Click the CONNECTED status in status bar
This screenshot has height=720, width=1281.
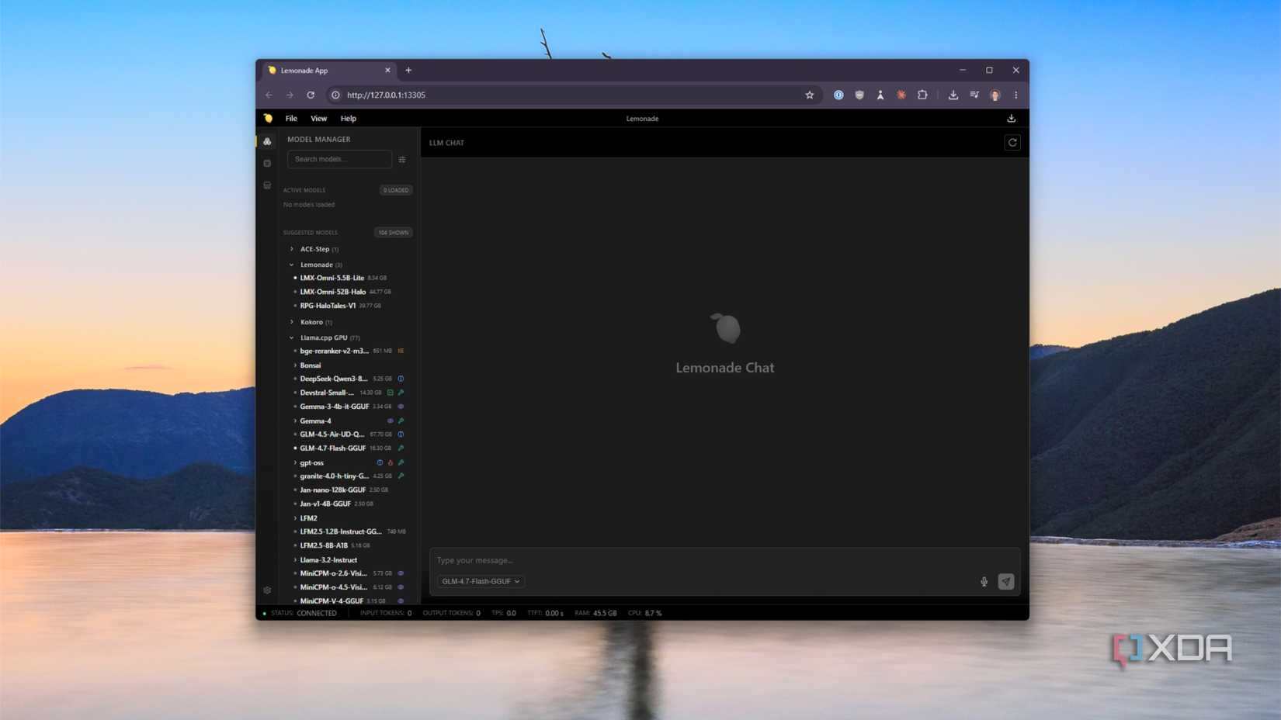[x=317, y=613]
